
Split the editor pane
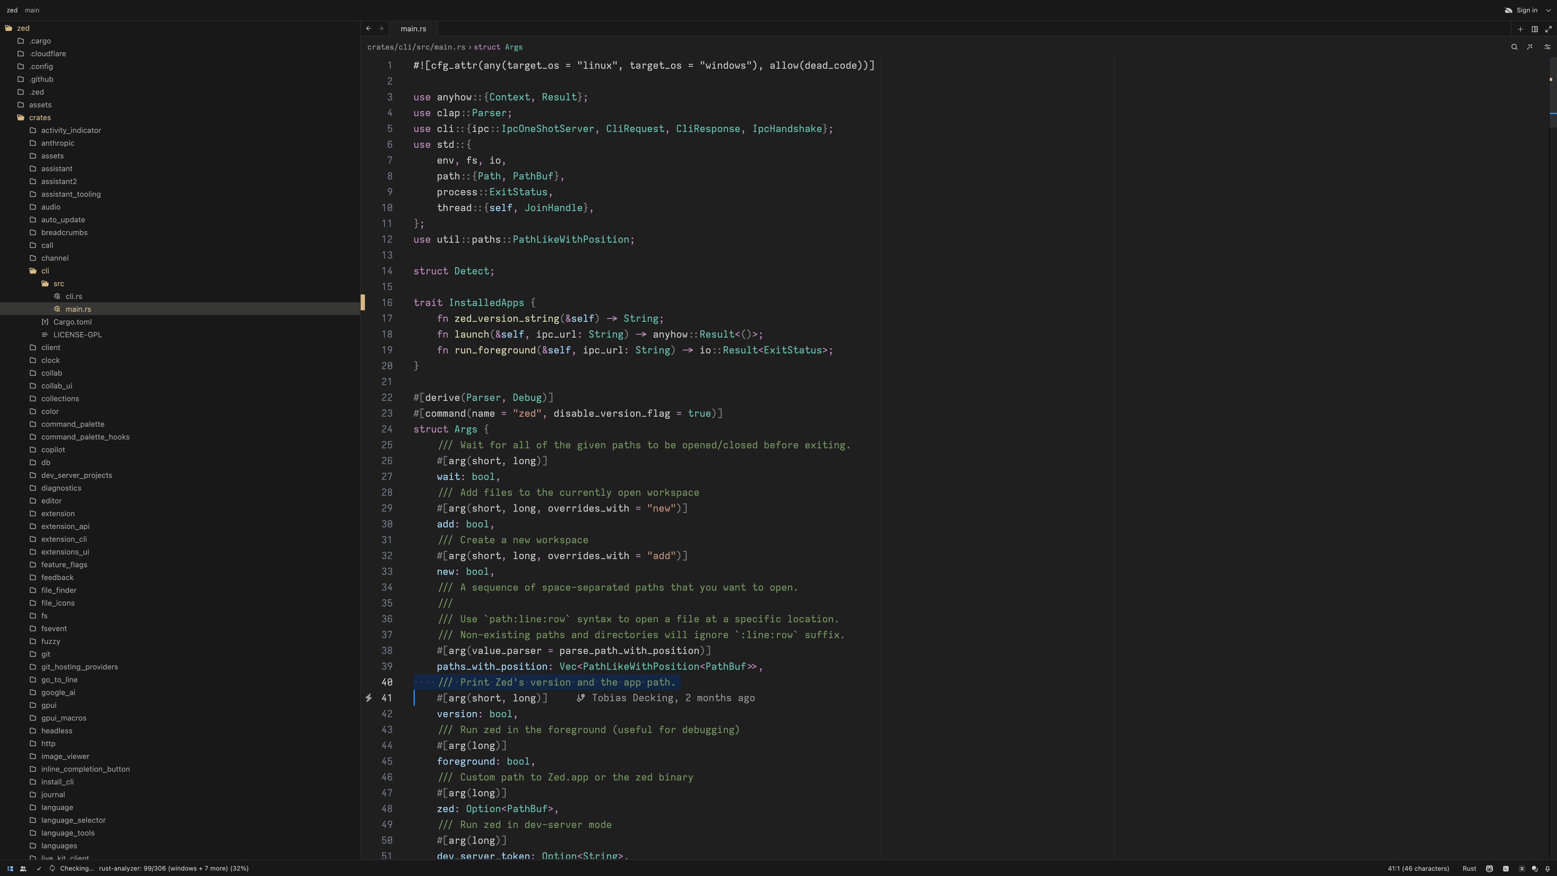pyautogui.click(x=1534, y=29)
